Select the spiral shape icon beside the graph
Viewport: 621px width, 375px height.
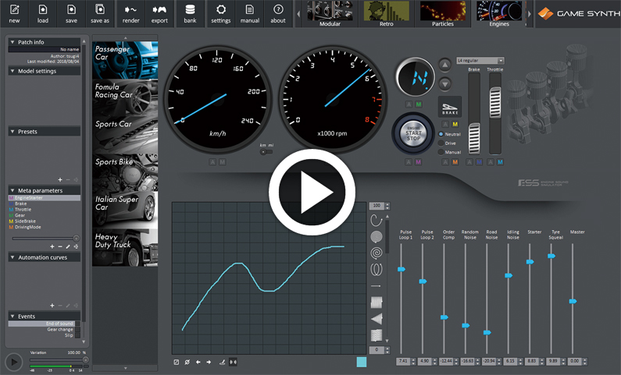coord(377,253)
